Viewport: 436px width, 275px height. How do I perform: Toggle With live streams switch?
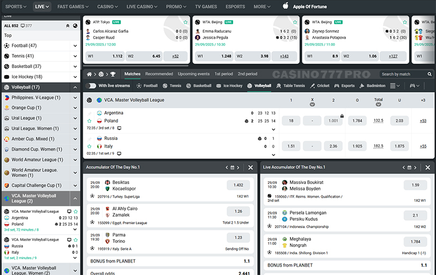(90, 86)
